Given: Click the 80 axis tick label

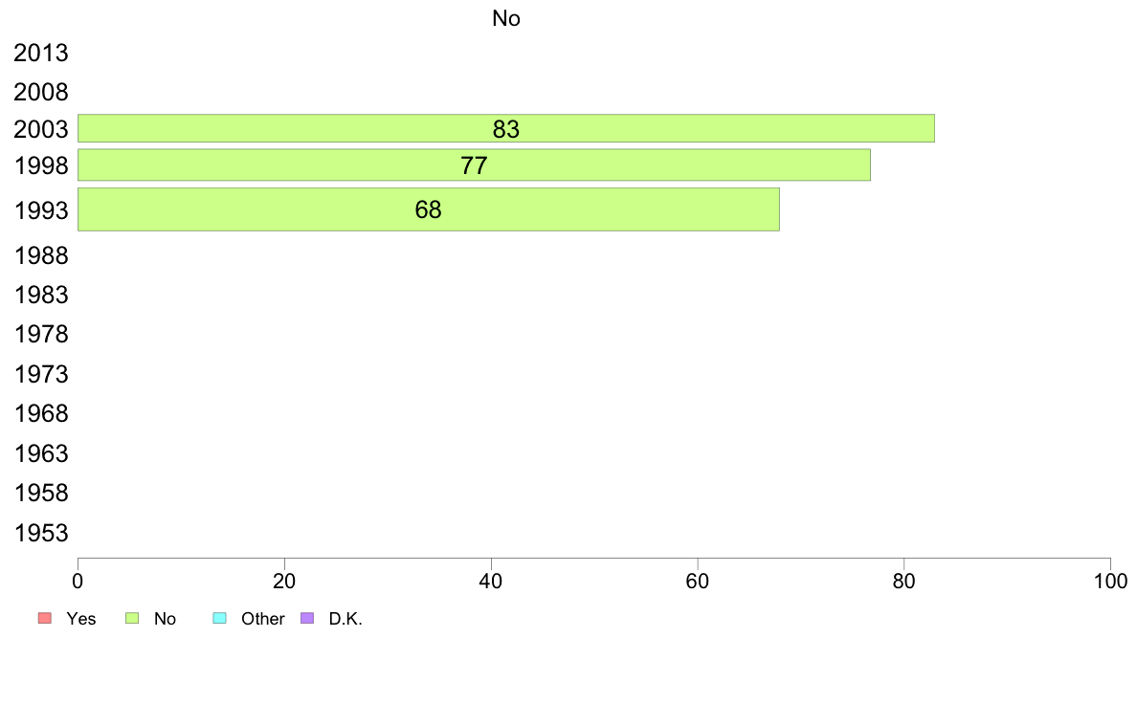Looking at the screenshot, I should [x=904, y=582].
